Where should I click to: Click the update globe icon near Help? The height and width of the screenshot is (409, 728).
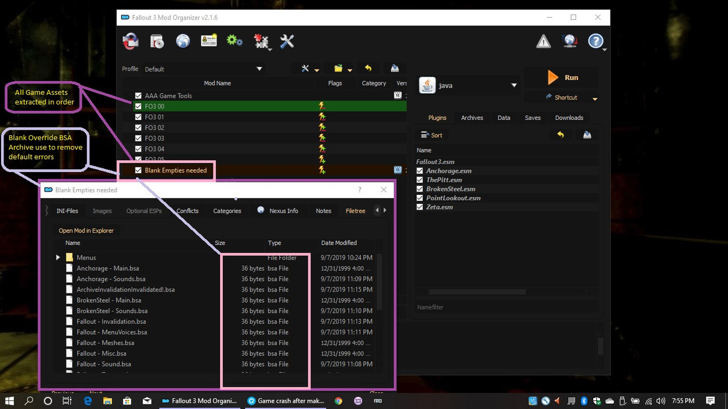click(x=570, y=41)
